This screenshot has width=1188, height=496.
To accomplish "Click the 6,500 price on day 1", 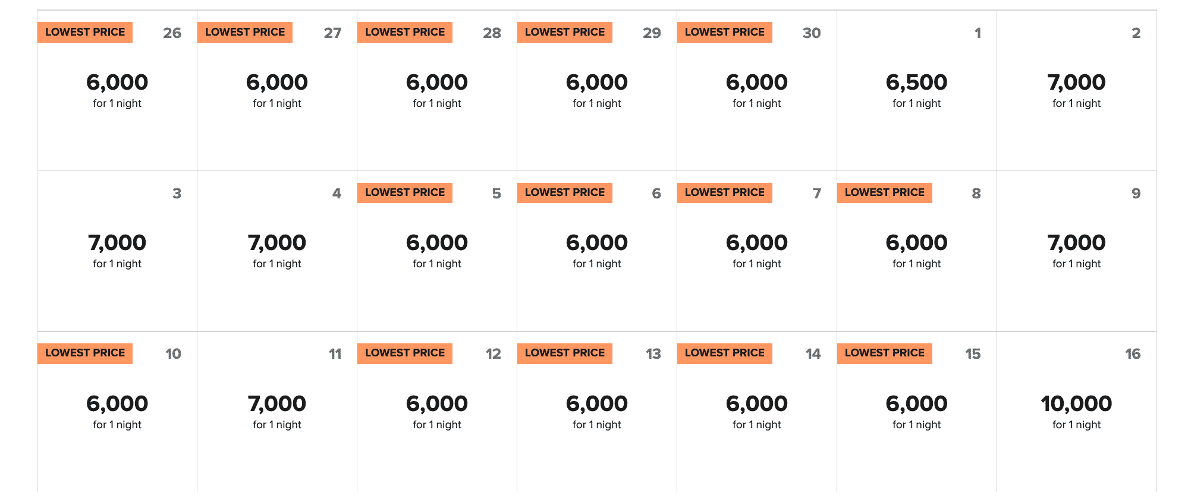I will pos(916,83).
